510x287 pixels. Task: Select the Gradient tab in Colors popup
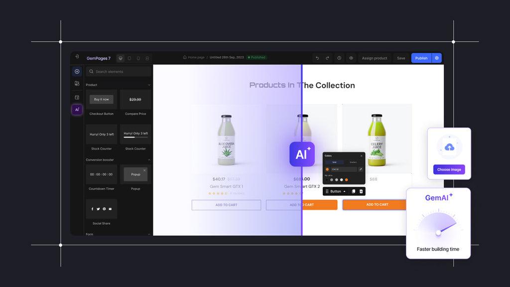pos(353,162)
